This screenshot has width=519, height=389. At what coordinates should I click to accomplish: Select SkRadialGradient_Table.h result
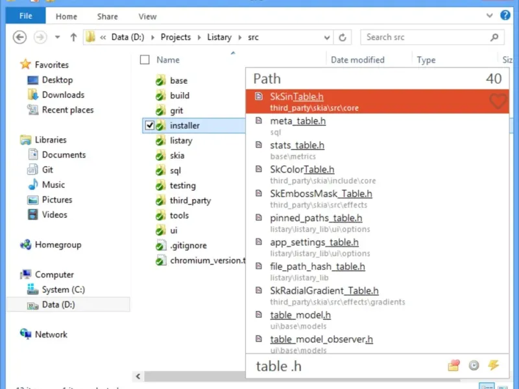pyautogui.click(x=378, y=296)
